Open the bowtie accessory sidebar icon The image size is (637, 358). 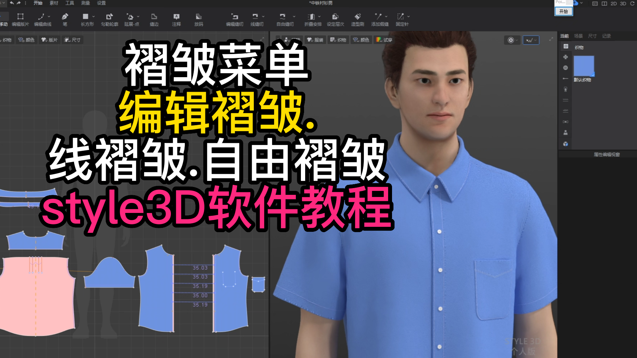tap(565, 122)
